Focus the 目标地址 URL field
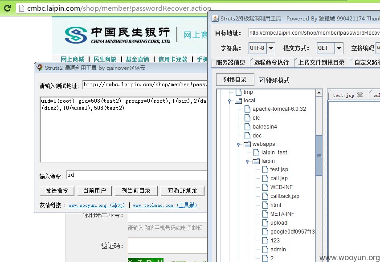380x262 pixels. pyautogui.click(x=314, y=33)
